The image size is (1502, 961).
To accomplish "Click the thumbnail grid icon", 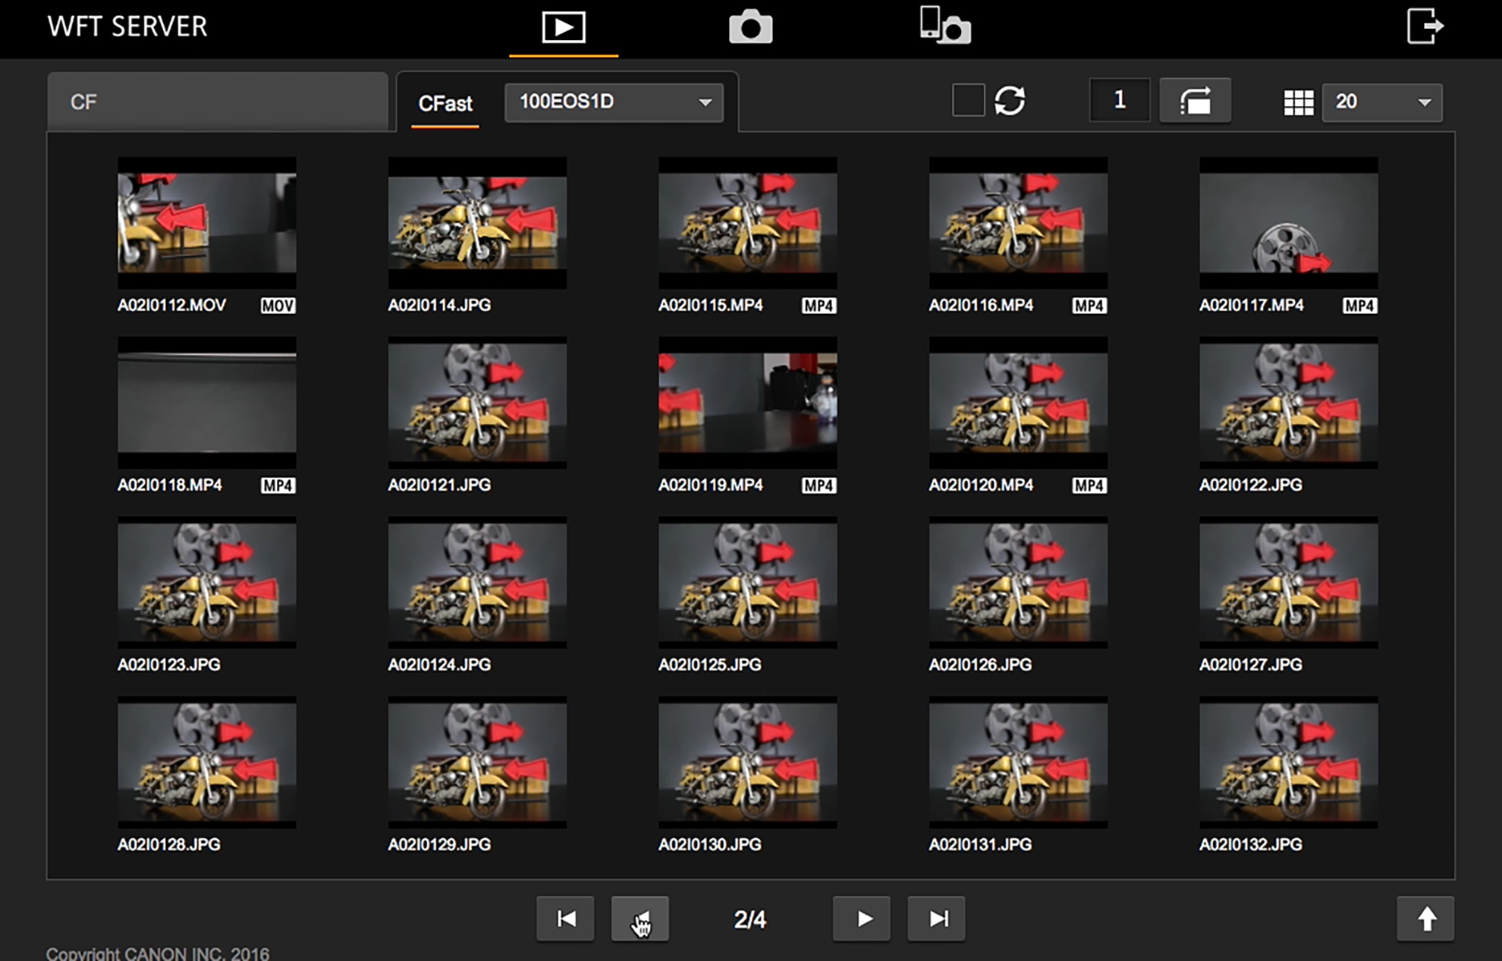I will coord(1298,102).
